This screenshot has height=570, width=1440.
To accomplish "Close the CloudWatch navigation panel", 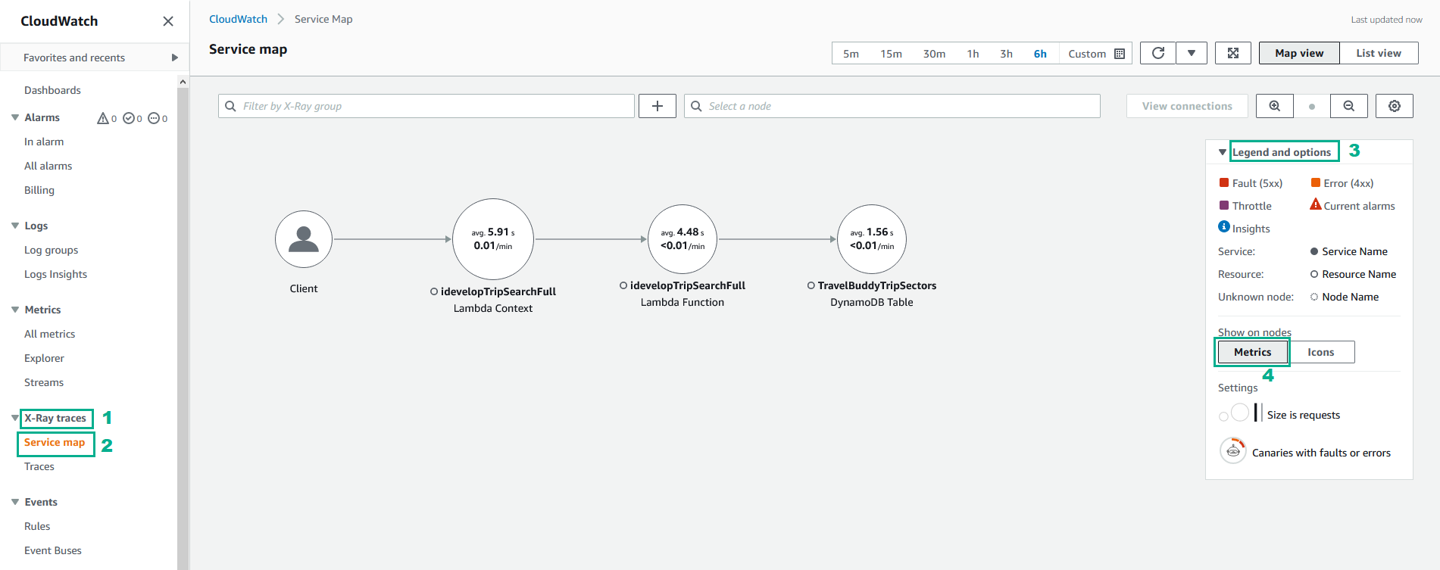I will click(168, 21).
